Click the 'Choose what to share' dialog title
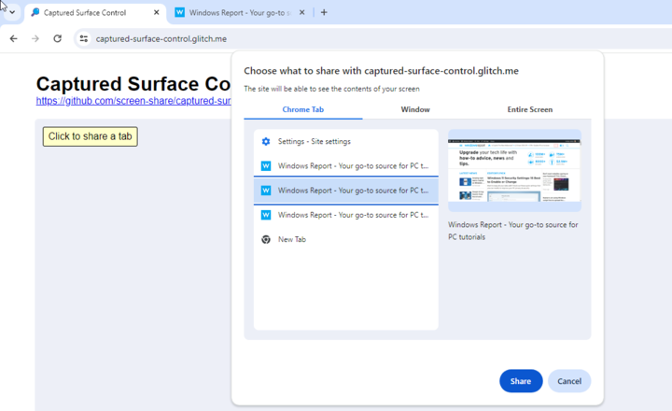 click(x=381, y=71)
